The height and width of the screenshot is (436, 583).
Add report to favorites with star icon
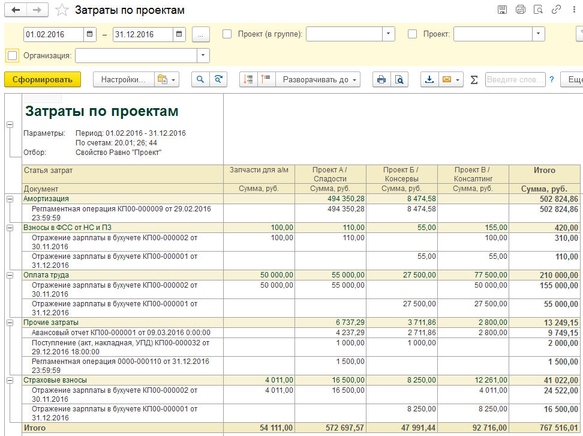pos(62,10)
